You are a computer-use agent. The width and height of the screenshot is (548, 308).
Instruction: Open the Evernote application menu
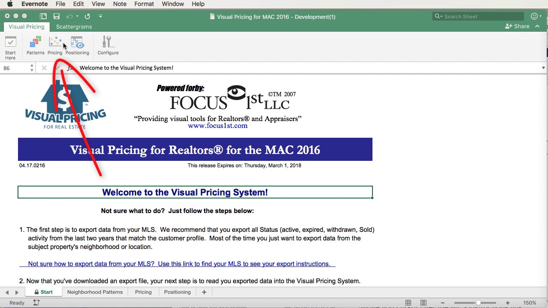click(x=35, y=4)
